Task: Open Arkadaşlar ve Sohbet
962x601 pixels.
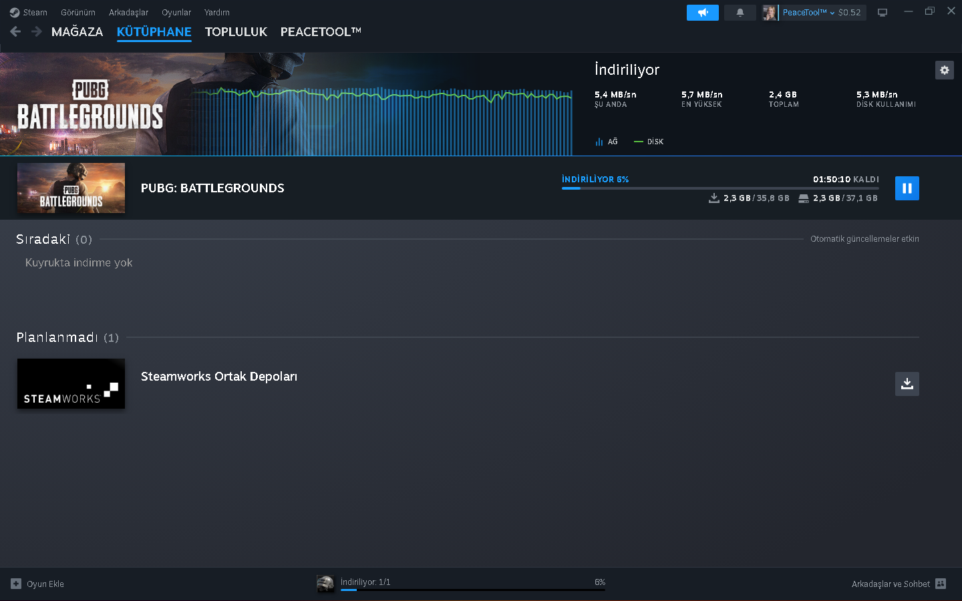Action: pos(899,584)
